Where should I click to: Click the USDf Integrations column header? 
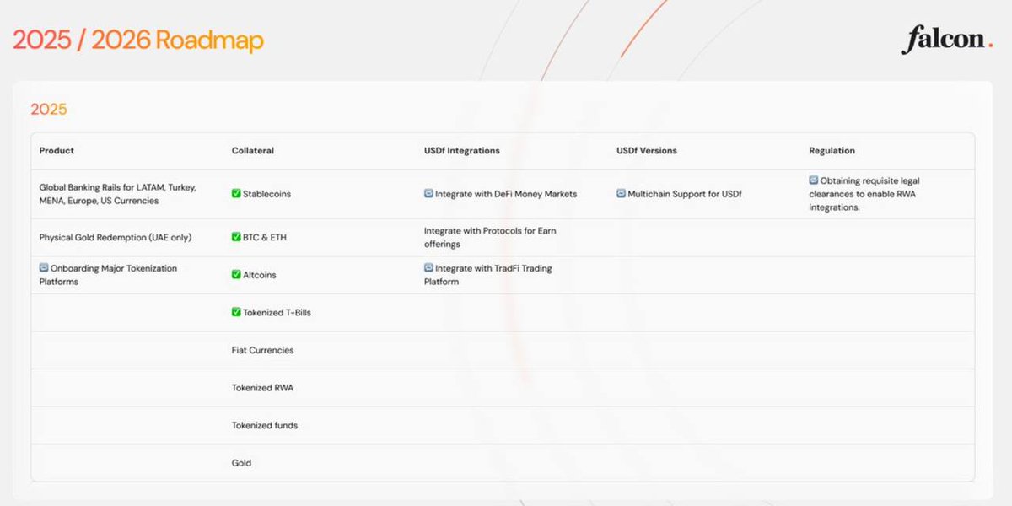[462, 151]
